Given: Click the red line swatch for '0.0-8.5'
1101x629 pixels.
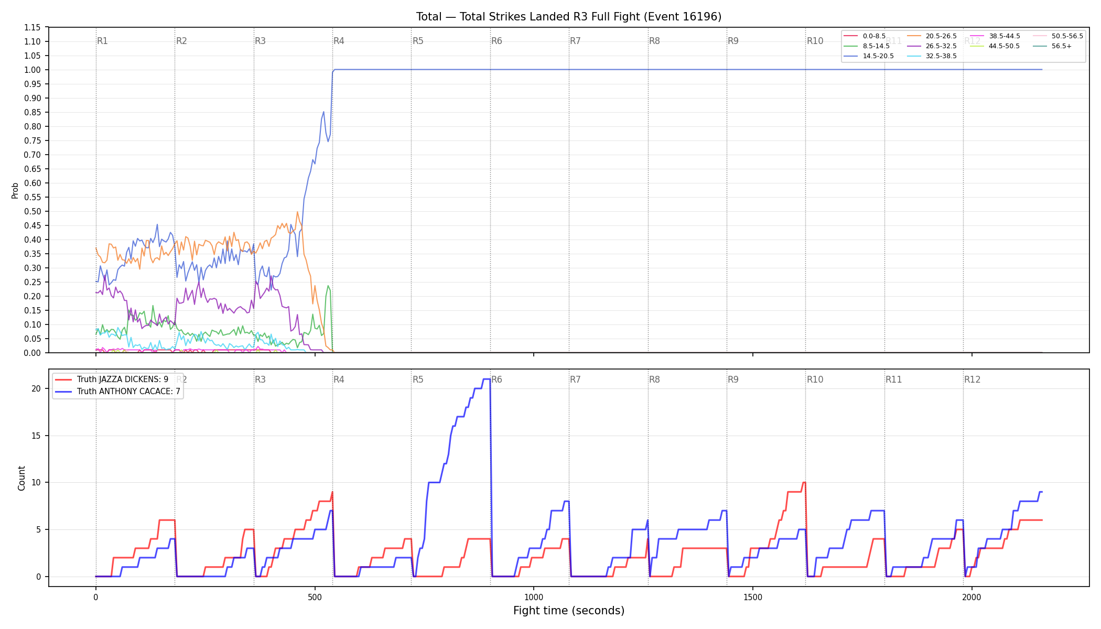Looking at the screenshot, I should click(x=851, y=36).
